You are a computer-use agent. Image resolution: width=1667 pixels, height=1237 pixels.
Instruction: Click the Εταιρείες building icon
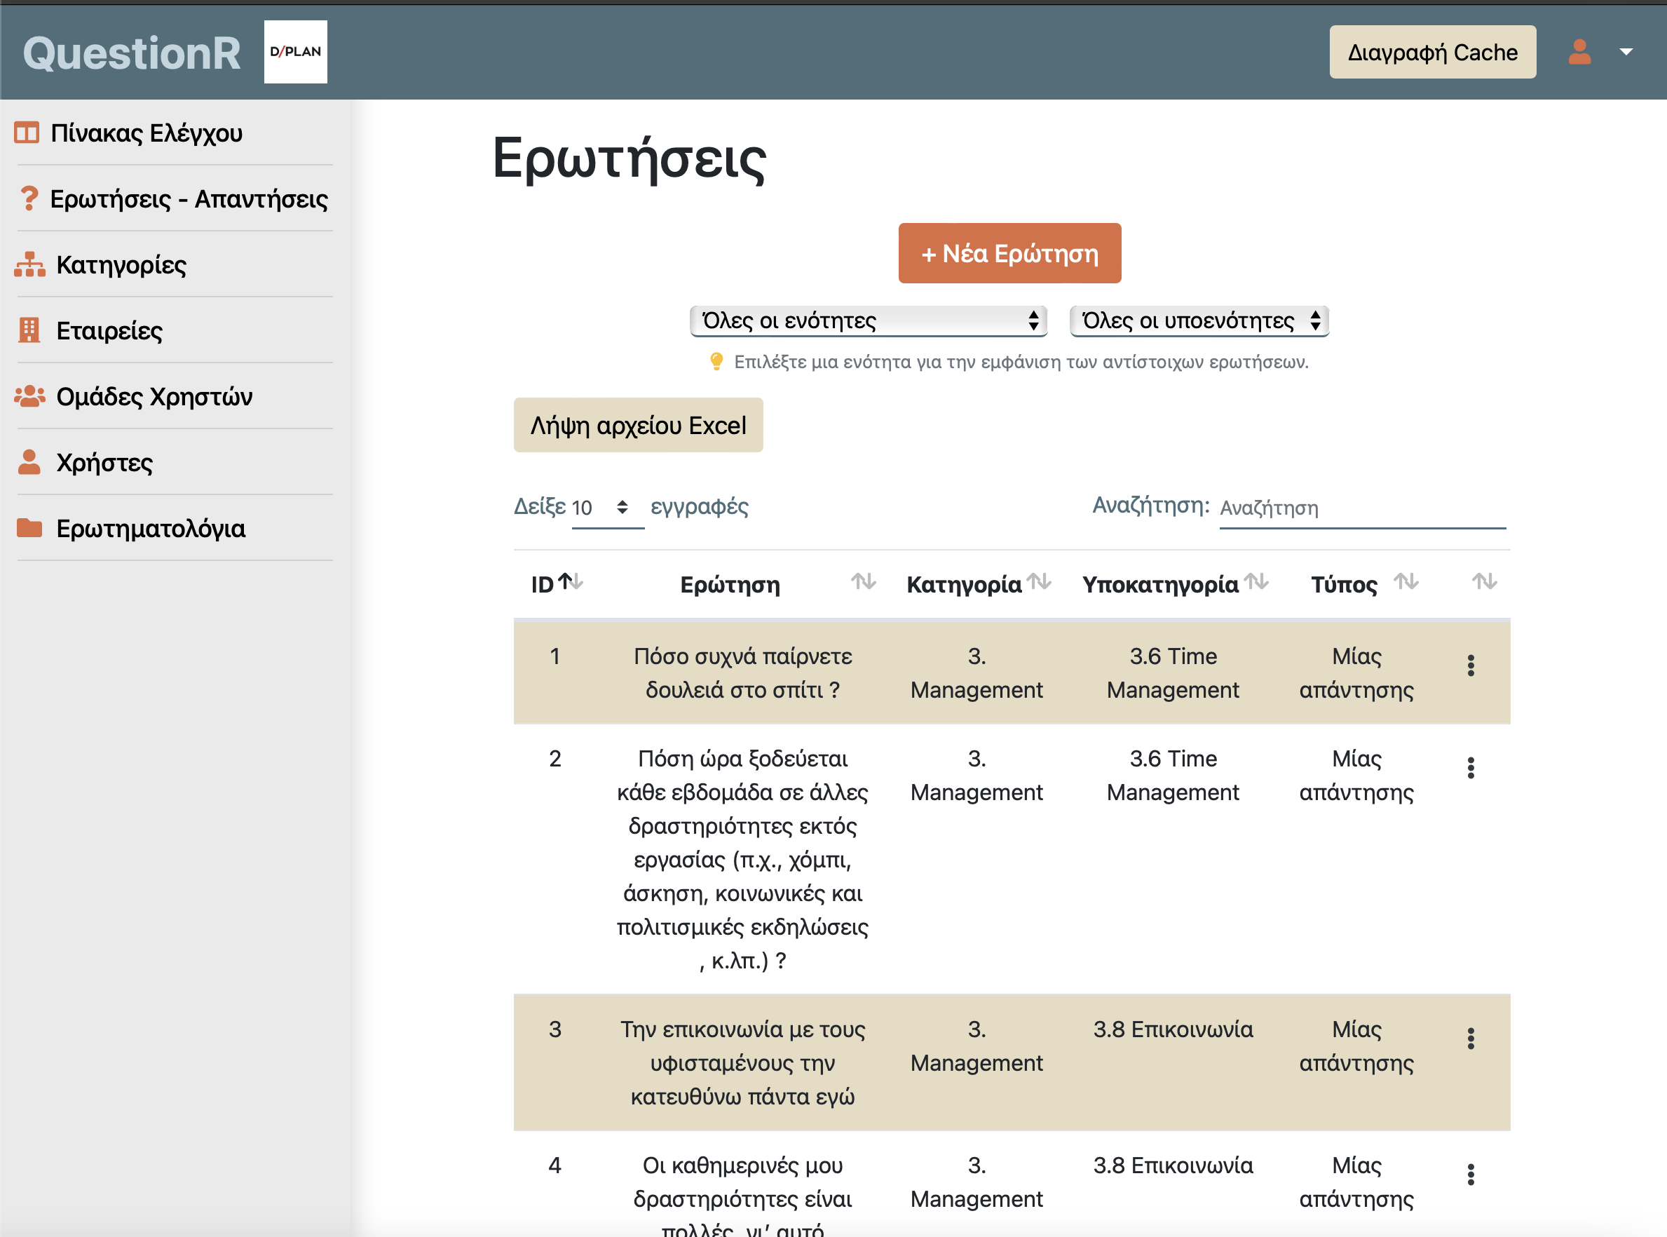29,330
